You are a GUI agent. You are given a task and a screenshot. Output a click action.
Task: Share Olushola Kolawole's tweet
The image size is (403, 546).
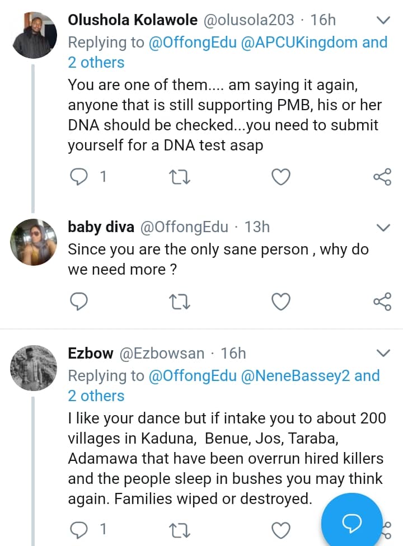pos(382,178)
